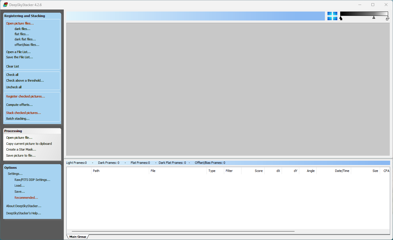393x240 pixels.
Task: Register checked pictures
Action: (x=26, y=96)
